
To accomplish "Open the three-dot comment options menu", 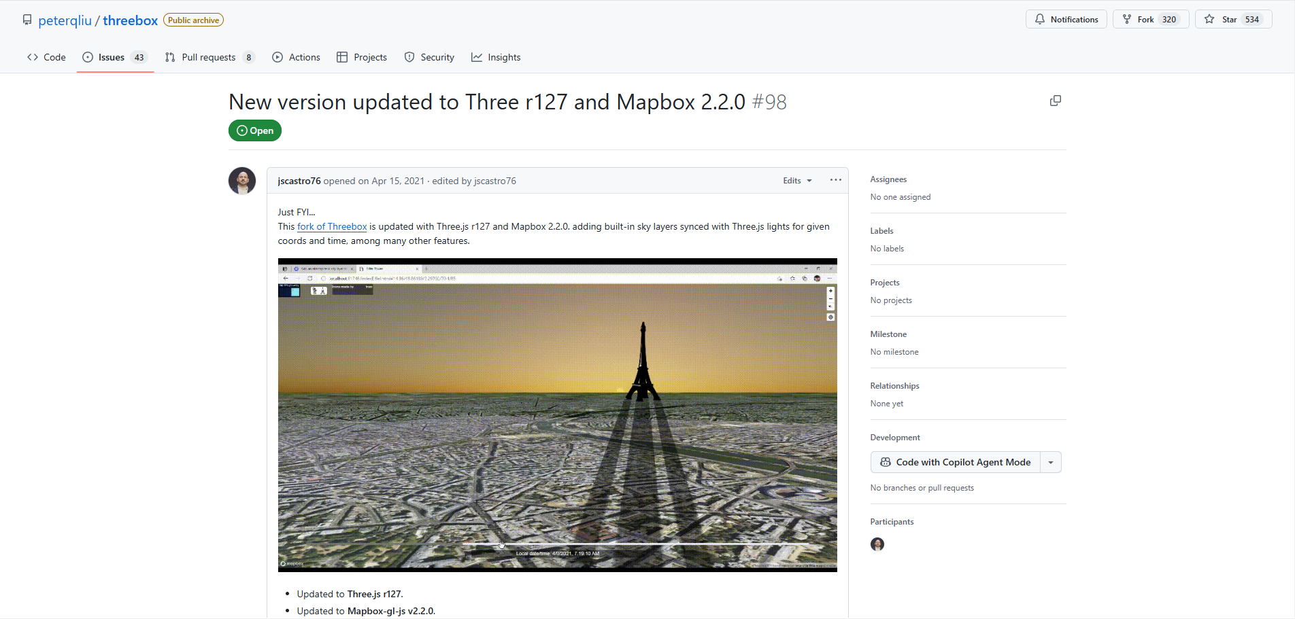I will [x=835, y=180].
